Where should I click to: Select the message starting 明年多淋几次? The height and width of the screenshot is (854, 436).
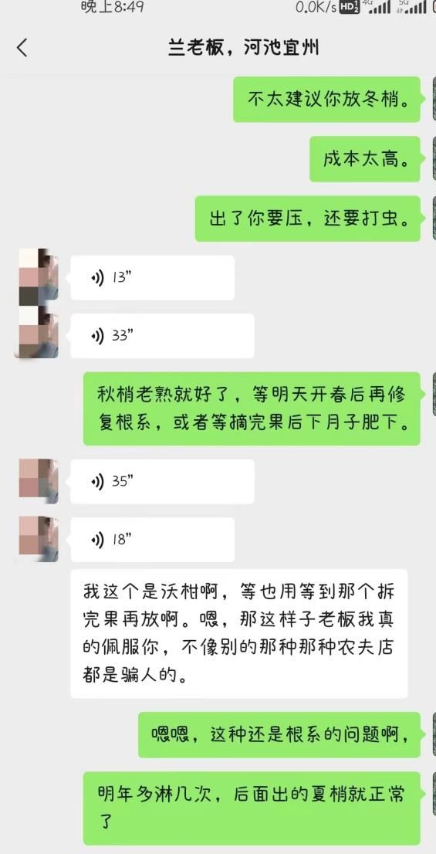tap(252, 808)
